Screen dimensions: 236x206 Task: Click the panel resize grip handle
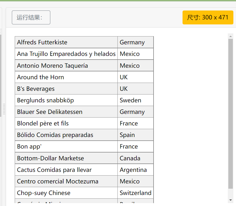click(x=4, y=109)
